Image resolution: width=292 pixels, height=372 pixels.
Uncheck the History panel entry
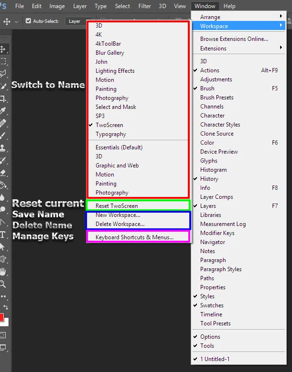click(239, 179)
